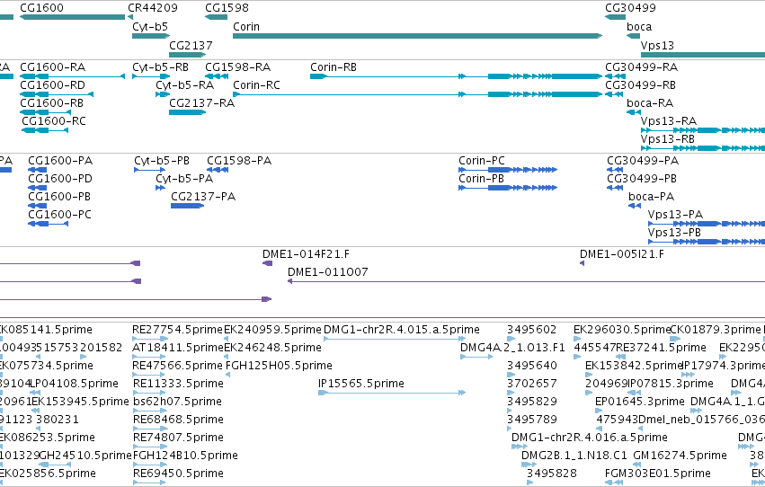Select transcript CG1600-RD
The width and height of the screenshot is (765, 487).
(x=57, y=94)
